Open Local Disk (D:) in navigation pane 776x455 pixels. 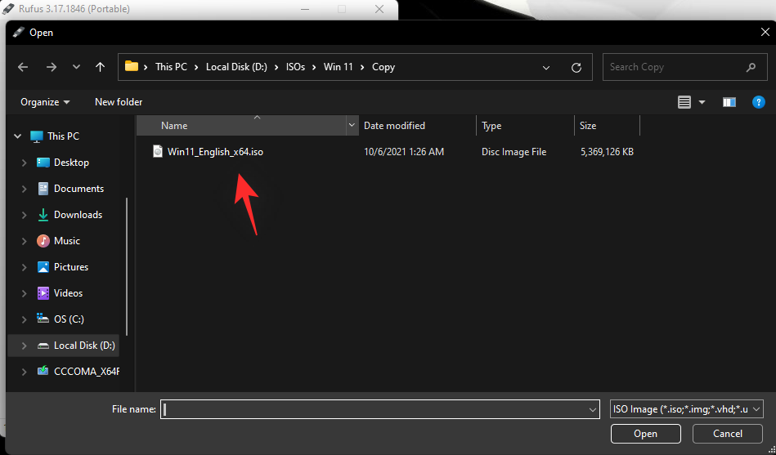coord(84,346)
